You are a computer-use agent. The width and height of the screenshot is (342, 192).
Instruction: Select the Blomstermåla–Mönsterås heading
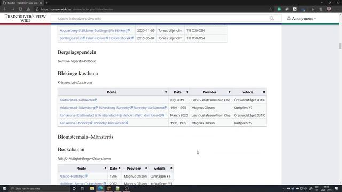point(85,137)
